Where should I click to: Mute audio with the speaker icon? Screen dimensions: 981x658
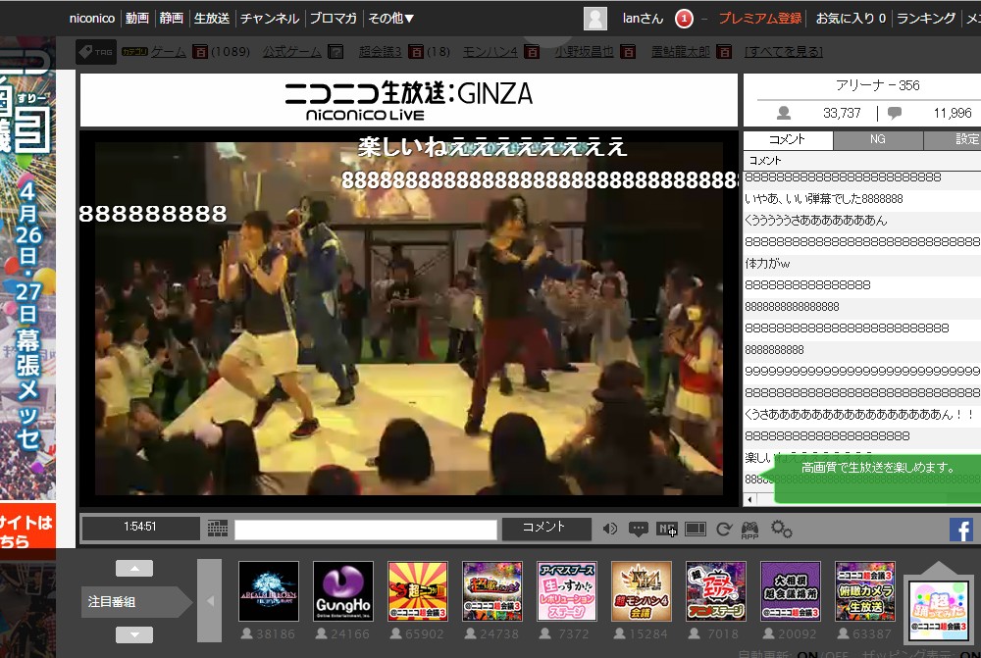pyautogui.click(x=610, y=530)
